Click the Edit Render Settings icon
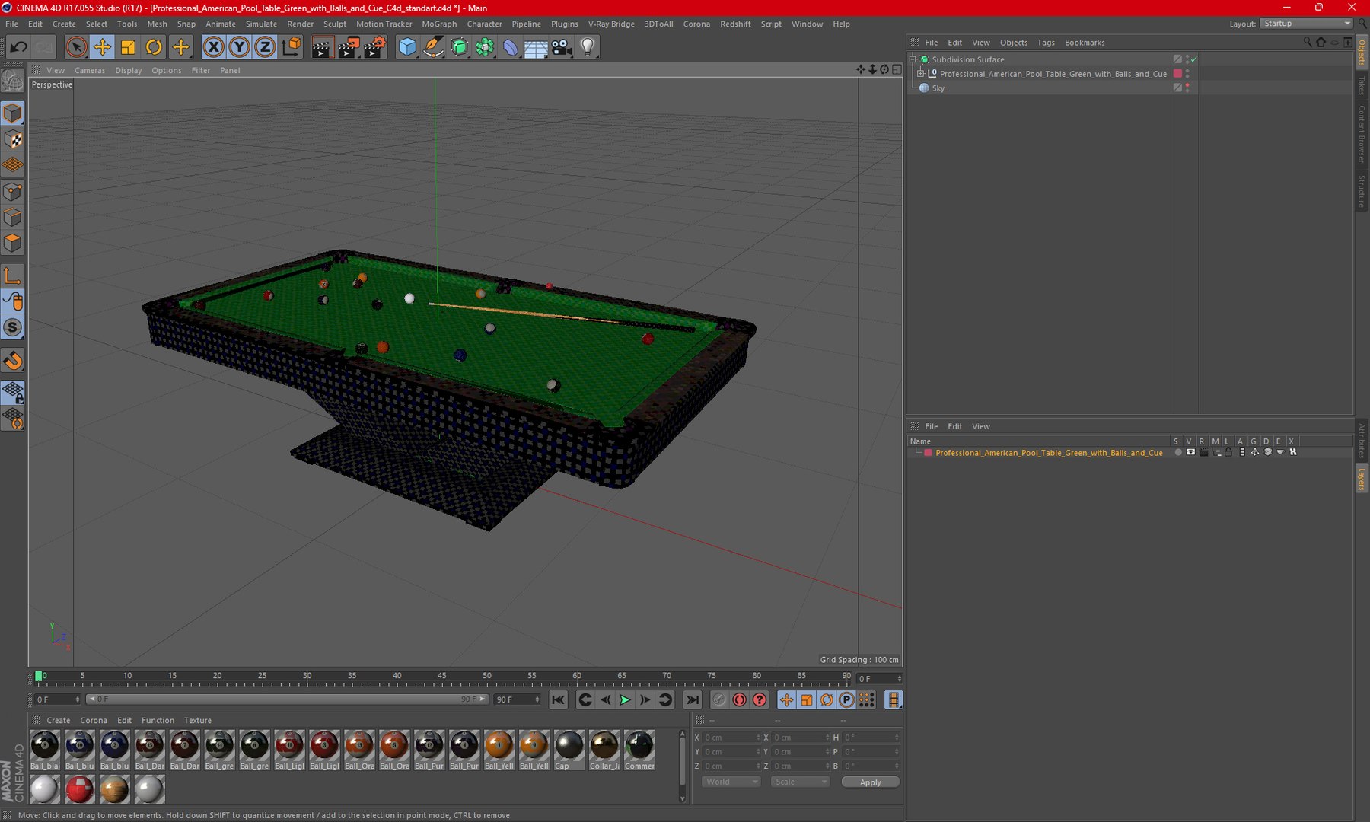 (x=374, y=47)
